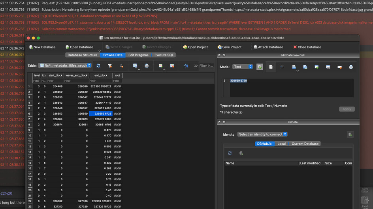The height and width of the screenshot is (209, 373).
Task: Switch to the Database Structure tab
Action: (x=82, y=55)
